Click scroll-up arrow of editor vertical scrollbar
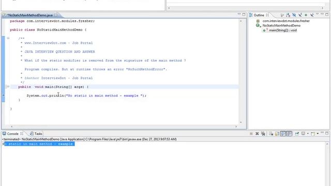Viewport: 331px width, 186px height. pos(240,21)
